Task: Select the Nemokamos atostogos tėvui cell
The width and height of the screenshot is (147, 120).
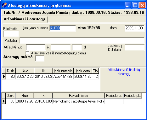Action: point(78,101)
